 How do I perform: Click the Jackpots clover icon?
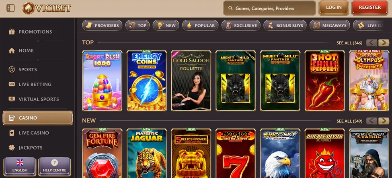click(12, 148)
